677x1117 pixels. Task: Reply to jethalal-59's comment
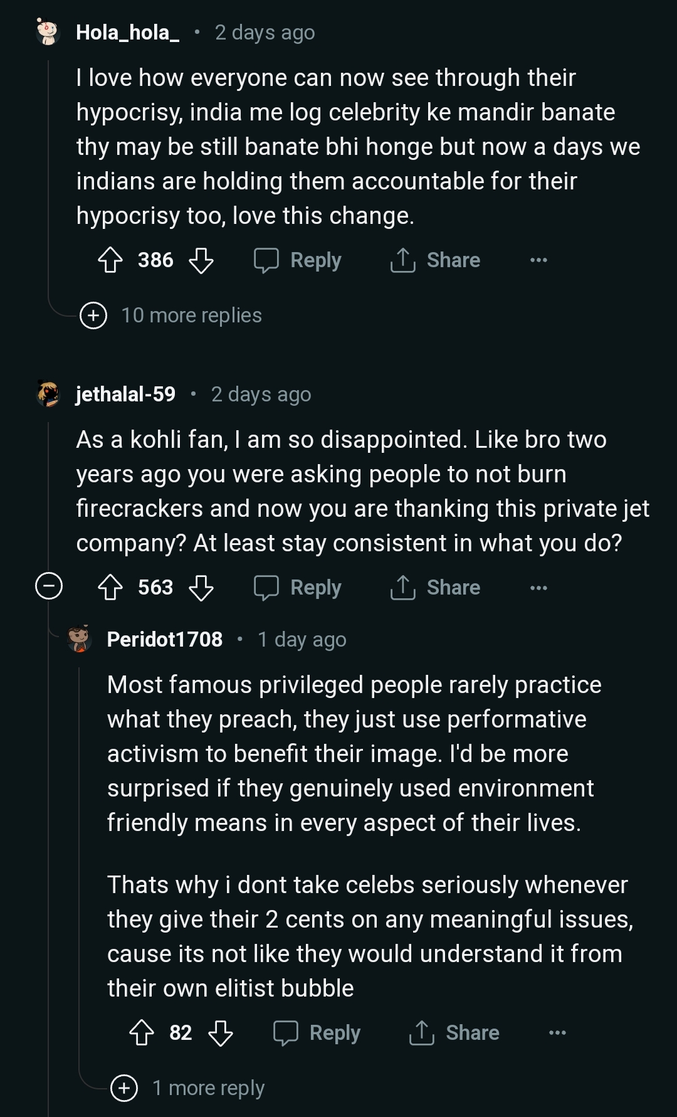click(298, 588)
